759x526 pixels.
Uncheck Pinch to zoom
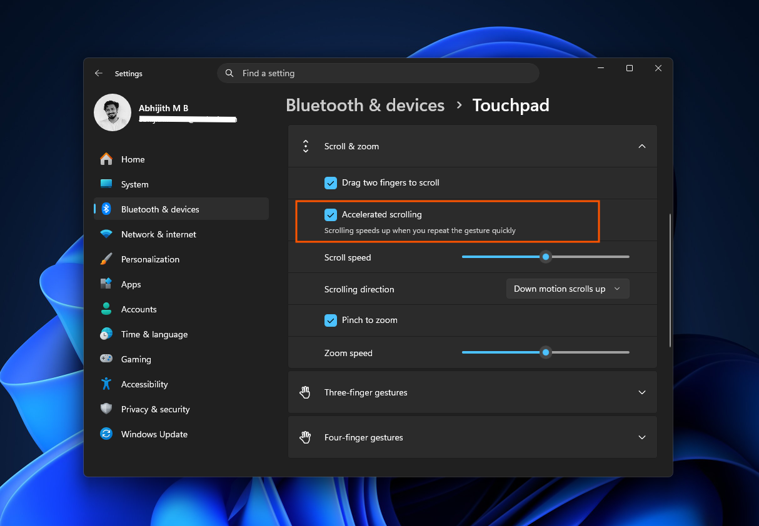coord(331,320)
